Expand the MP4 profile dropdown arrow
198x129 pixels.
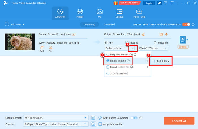click(187, 40)
